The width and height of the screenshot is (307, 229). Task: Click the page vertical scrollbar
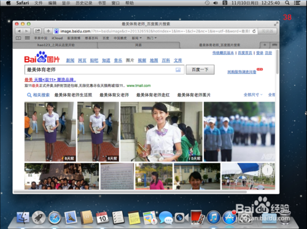click(278, 62)
